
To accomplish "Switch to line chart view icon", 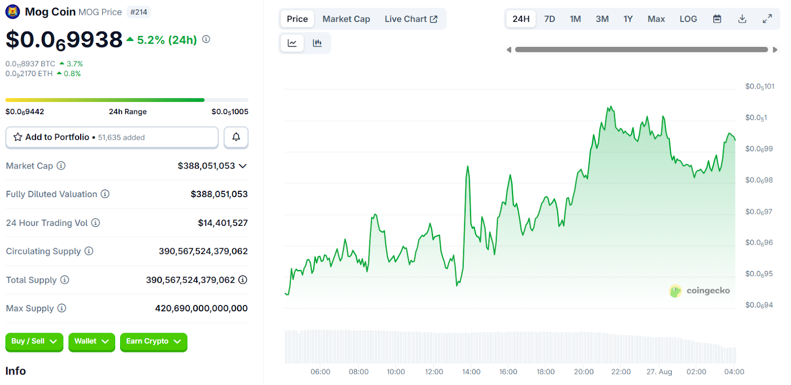I will click(x=292, y=43).
